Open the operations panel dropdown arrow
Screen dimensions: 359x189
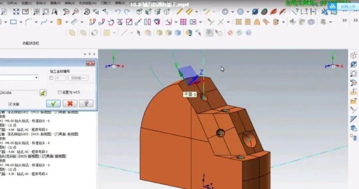pos(85,54)
